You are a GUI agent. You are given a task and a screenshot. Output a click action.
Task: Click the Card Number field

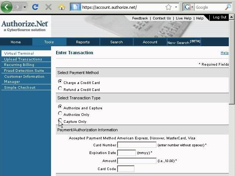coord(137,145)
